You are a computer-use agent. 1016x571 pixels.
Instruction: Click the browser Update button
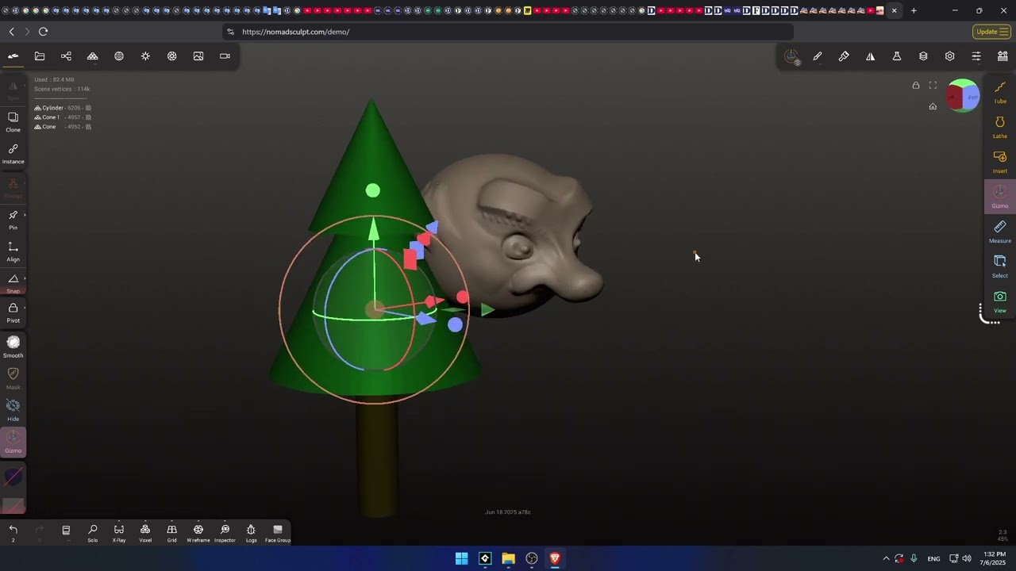point(992,32)
